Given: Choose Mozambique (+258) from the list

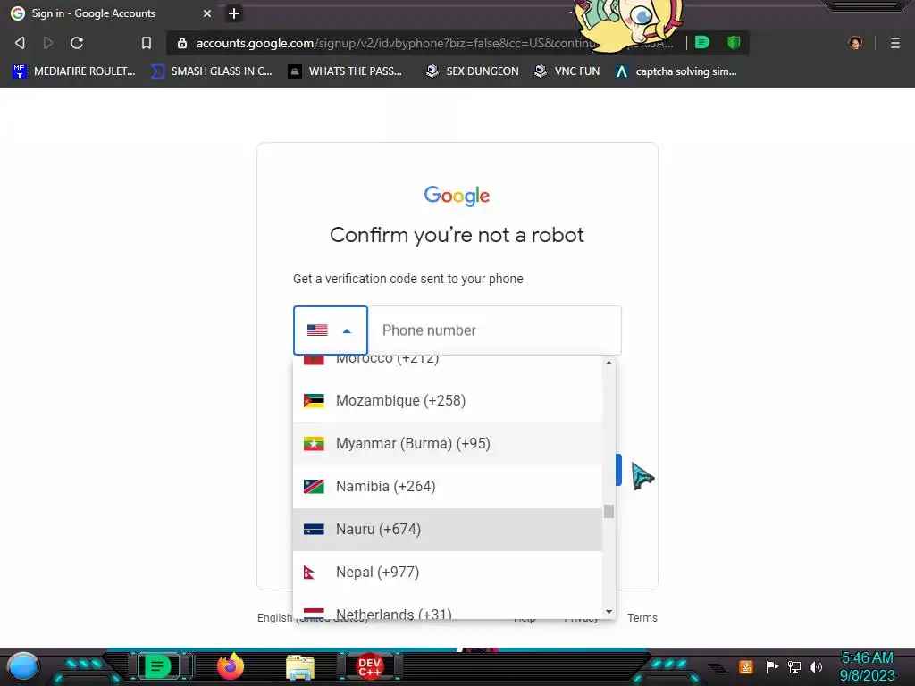Looking at the screenshot, I should pyautogui.click(x=448, y=401).
